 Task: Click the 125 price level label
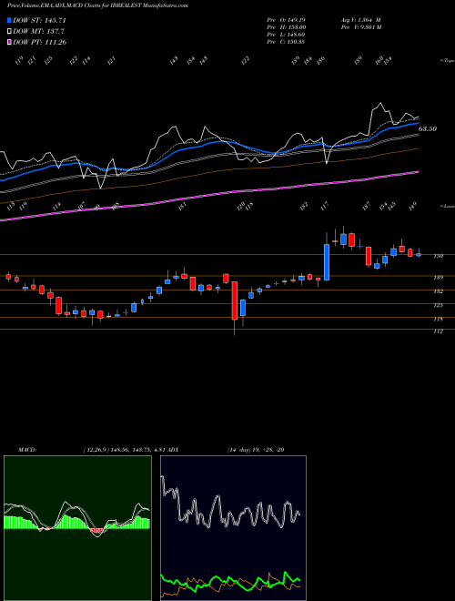[439, 305]
